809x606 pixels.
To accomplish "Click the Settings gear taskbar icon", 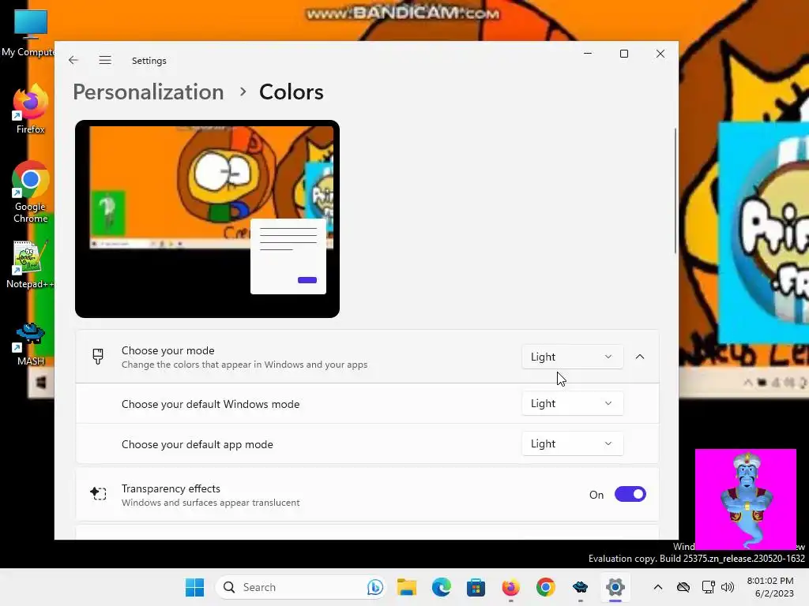I will 615,587.
